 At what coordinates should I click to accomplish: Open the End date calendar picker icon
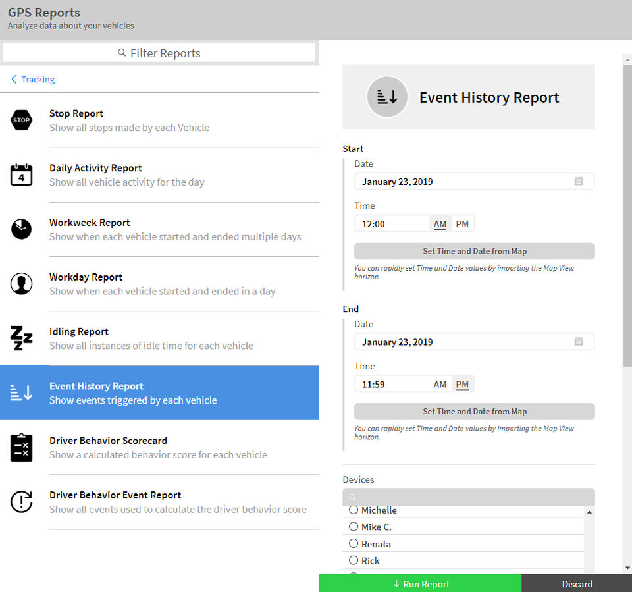[x=579, y=342]
